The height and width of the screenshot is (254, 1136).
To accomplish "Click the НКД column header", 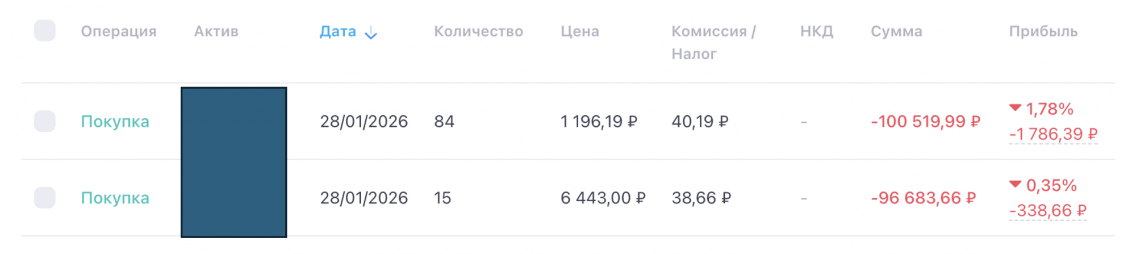I will click(x=816, y=31).
